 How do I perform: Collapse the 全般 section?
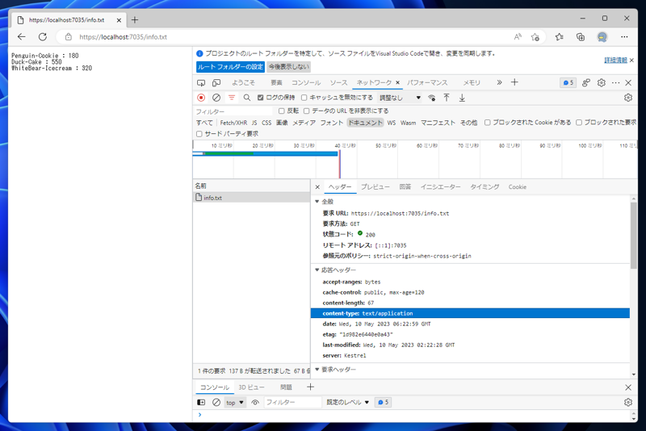pos(317,201)
